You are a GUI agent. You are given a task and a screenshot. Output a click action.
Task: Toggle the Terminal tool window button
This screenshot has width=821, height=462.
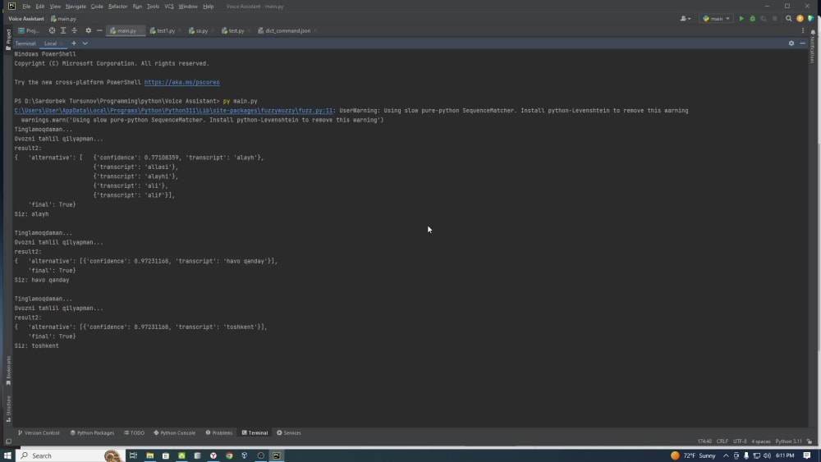coord(255,432)
